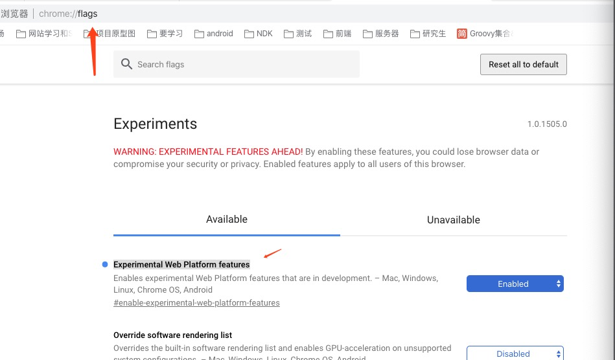The image size is (615, 360).
Task: Switch to the Available tab
Action: (227, 219)
